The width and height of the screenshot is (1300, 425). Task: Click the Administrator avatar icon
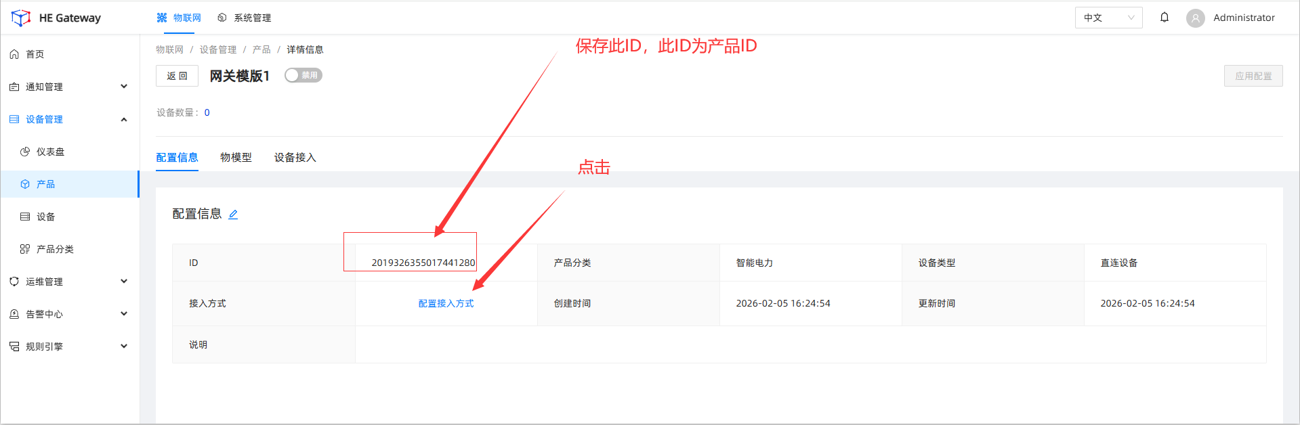(1195, 18)
